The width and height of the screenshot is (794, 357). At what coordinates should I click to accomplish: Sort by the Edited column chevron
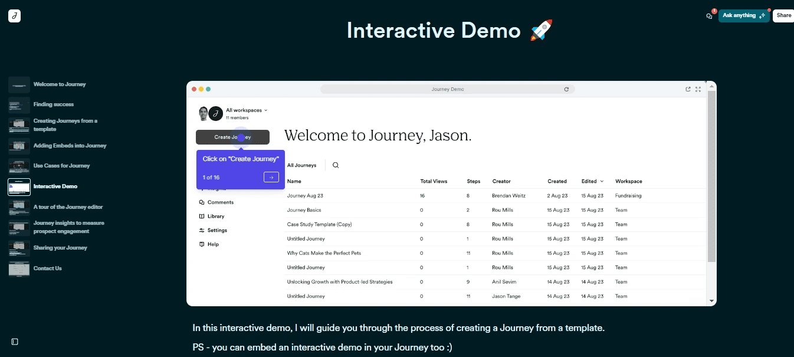click(x=602, y=182)
